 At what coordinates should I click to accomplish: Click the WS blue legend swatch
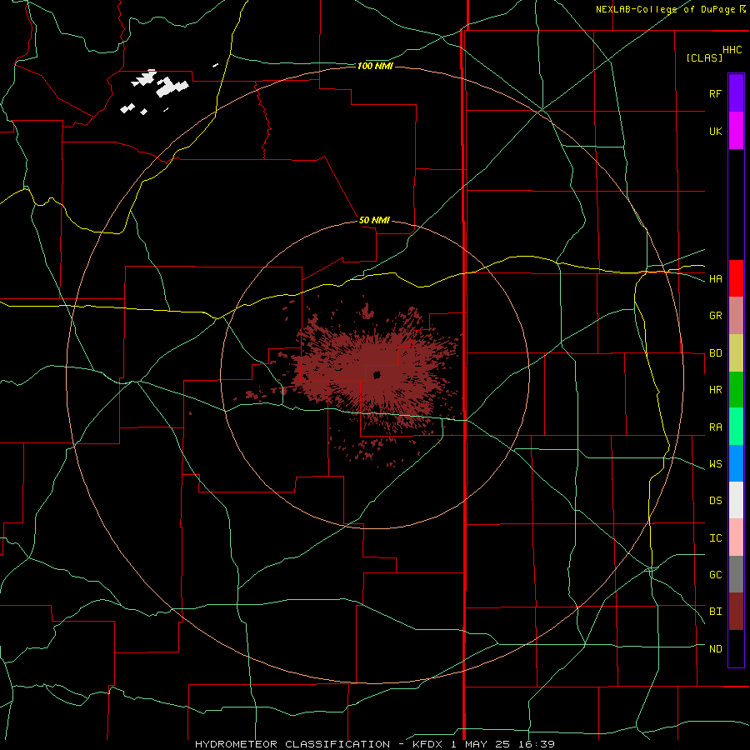click(736, 463)
